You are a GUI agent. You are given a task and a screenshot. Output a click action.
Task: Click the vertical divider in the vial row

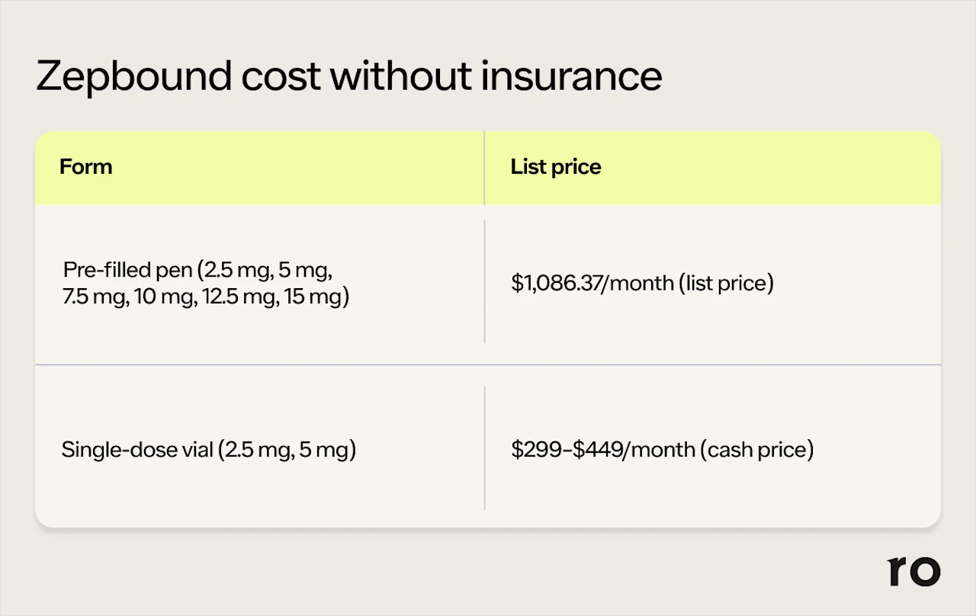coord(484,448)
